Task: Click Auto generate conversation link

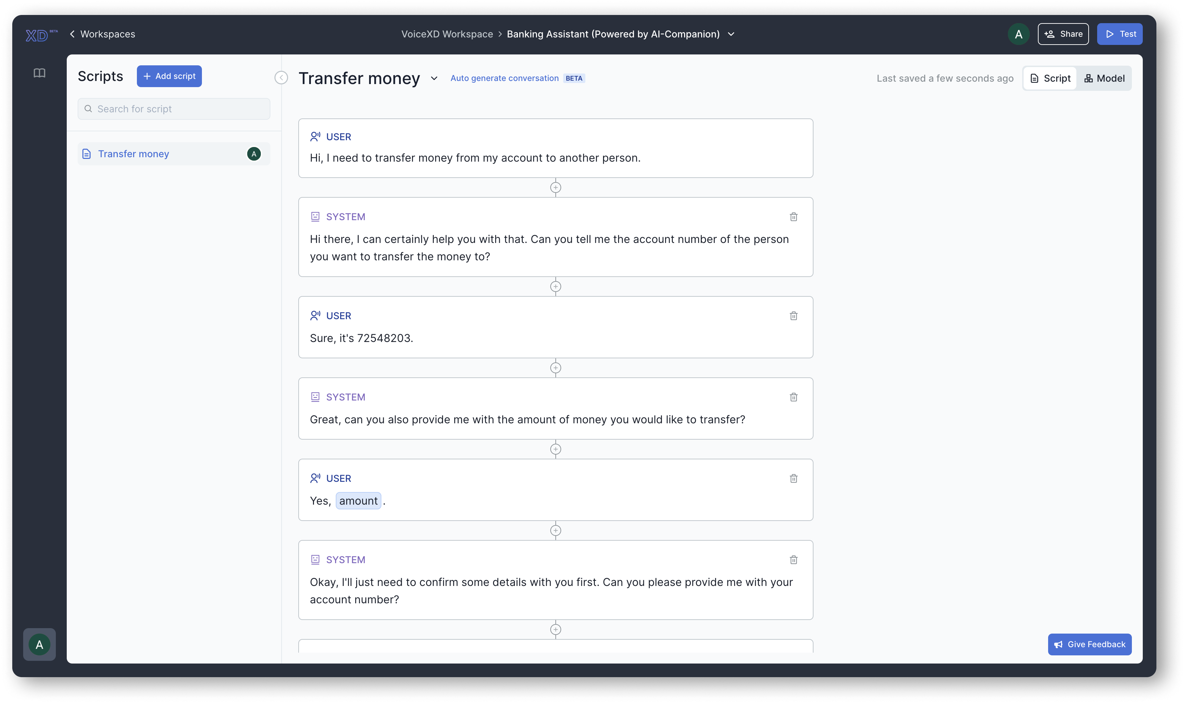Action: tap(504, 78)
